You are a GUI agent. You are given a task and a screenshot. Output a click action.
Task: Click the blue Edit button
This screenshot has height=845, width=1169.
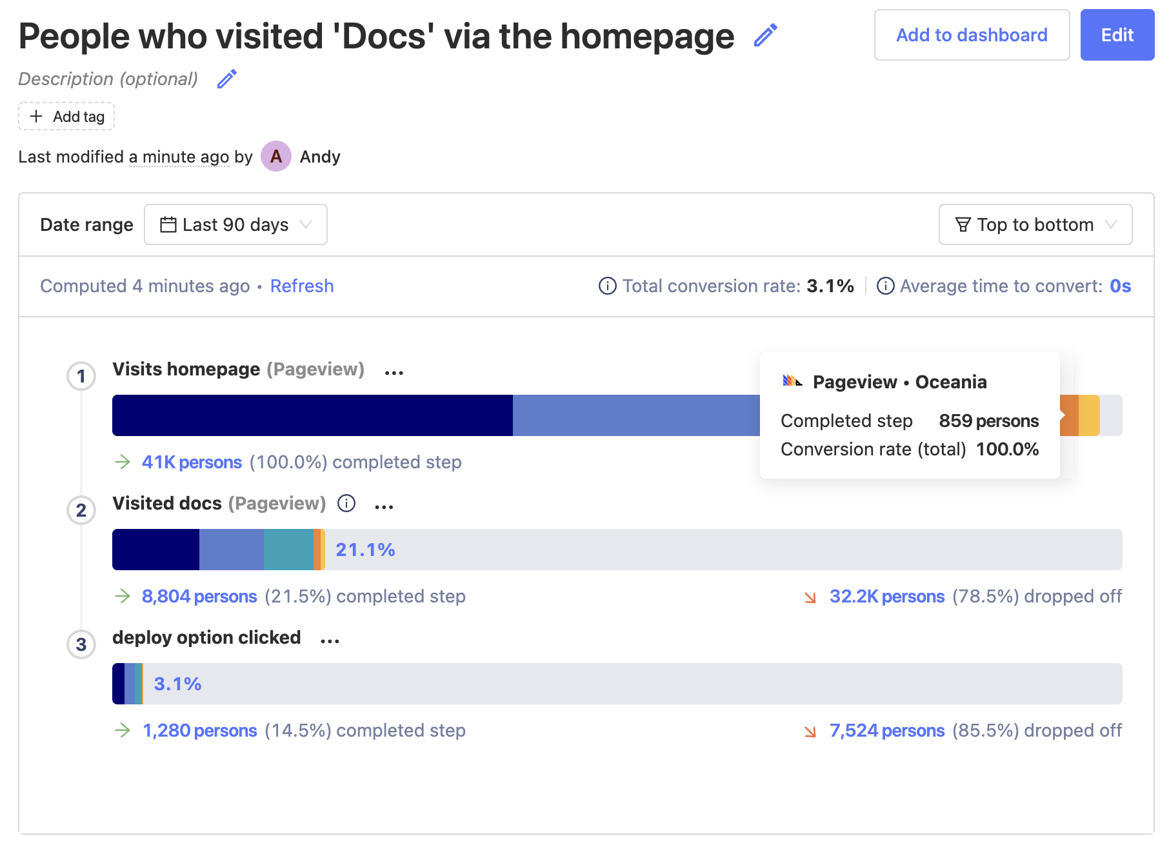pyautogui.click(x=1117, y=35)
